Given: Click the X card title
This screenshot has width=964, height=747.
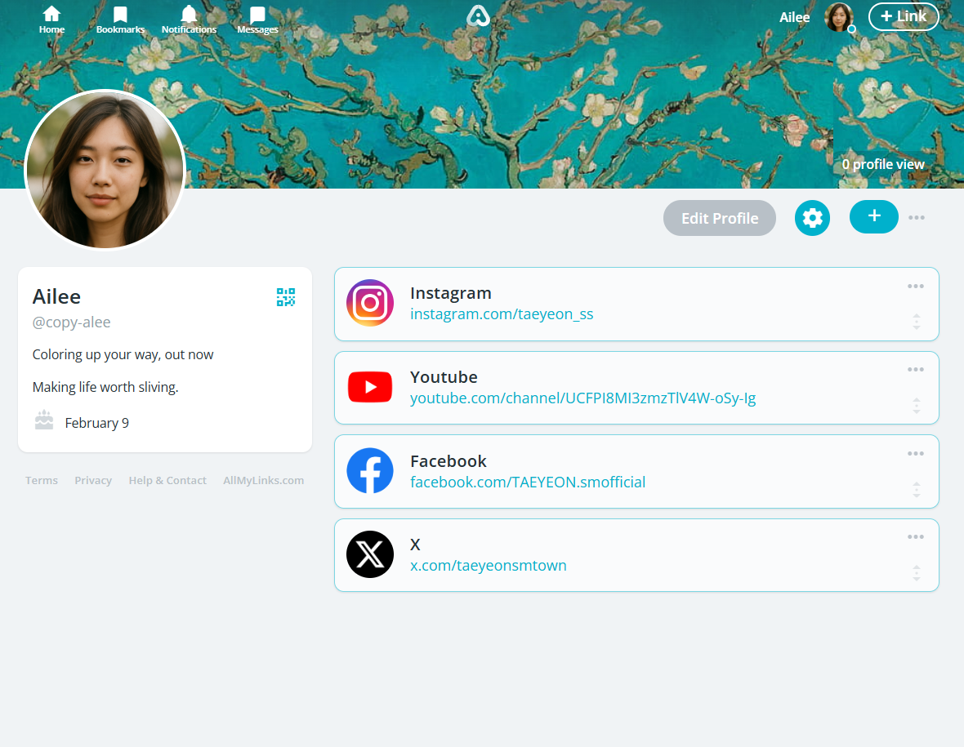Looking at the screenshot, I should (416, 545).
